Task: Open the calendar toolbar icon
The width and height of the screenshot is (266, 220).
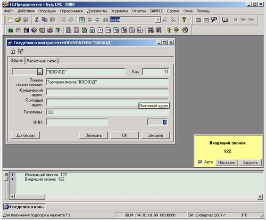Action: tap(206, 20)
